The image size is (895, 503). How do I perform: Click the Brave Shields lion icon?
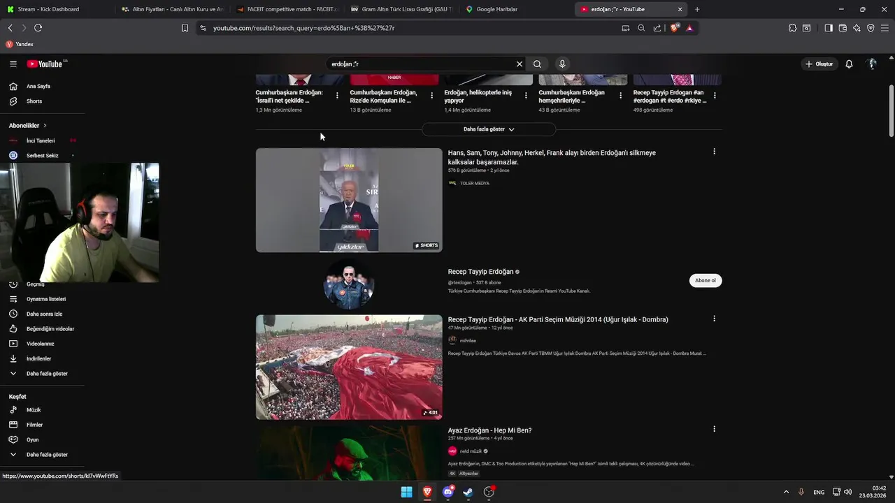675,28
